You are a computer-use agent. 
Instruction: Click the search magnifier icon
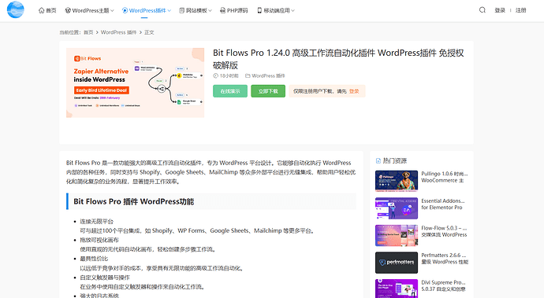tap(483, 10)
